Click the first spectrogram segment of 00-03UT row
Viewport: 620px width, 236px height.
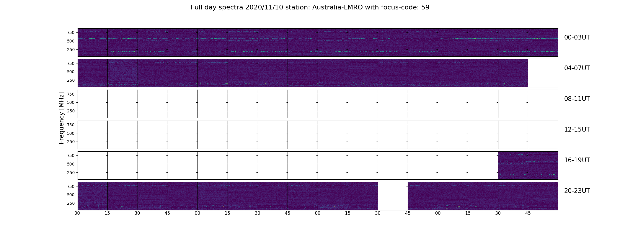(92, 42)
